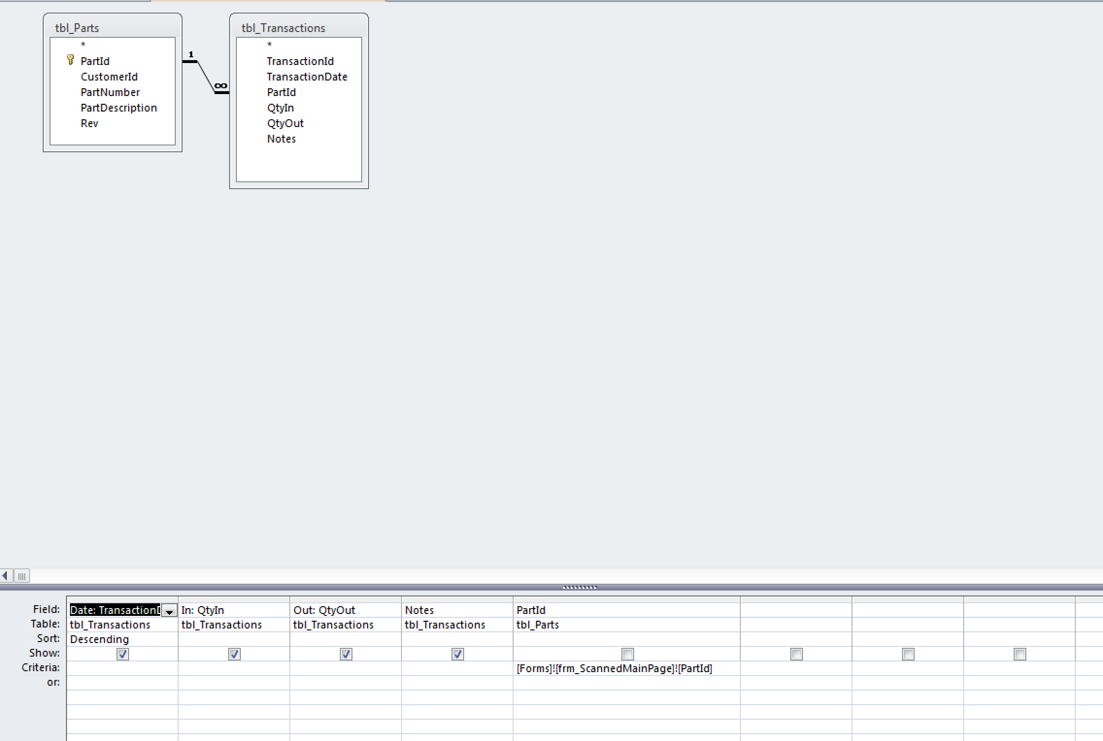Click the horizontal scrollbar left arrow
Viewport: 1103px width, 741px height.
tap(5, 576)
